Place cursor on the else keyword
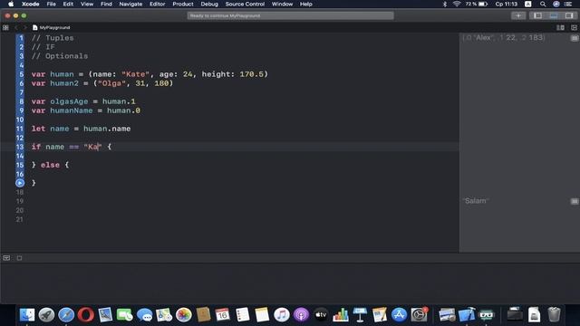This screenshot has width=580, height=326. click(x=50, y=165)
